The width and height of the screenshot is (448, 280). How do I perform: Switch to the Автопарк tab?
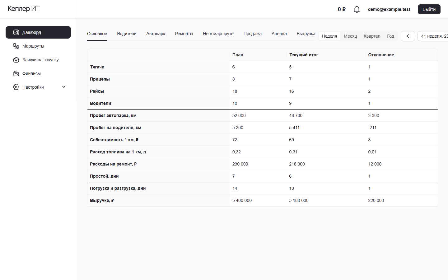point(156,34)
